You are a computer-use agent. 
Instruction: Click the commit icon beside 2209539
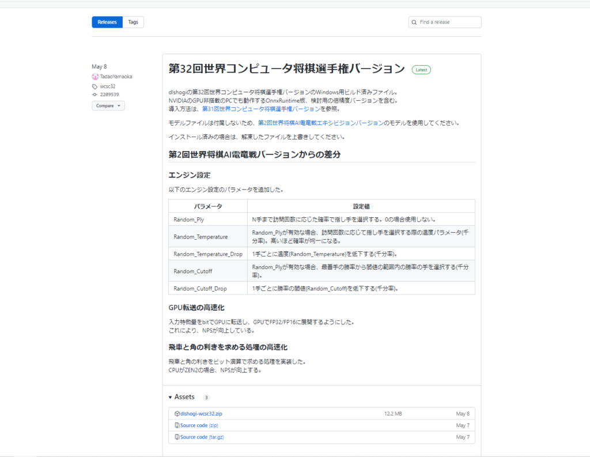point(94,95)
